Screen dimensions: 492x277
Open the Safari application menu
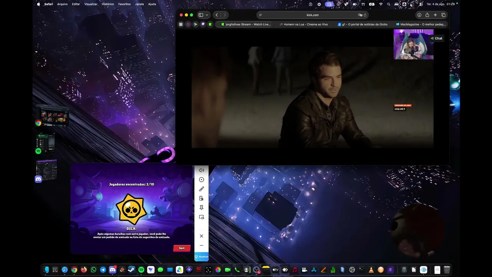tap(48, 4)
